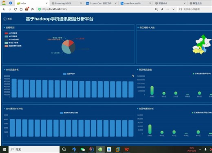212x153 pixels.
Task: Click the 全市通话时长排名 panel heading
Action: click(x=14, y=109)
